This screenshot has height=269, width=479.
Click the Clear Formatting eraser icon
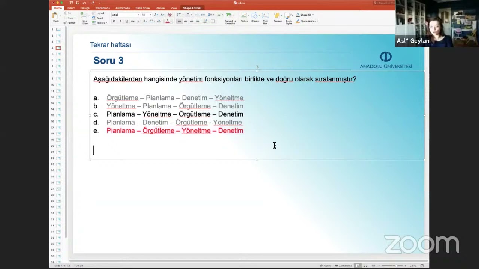(x=169, y=15)
